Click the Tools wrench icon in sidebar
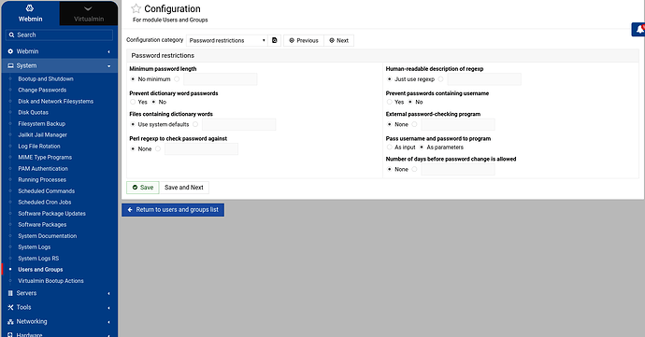Screen dimensions: 645x337 [10, 307]
